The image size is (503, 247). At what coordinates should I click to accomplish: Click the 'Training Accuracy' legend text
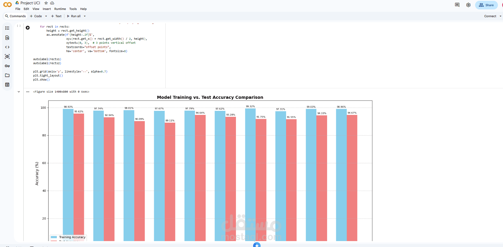point(72,237)
